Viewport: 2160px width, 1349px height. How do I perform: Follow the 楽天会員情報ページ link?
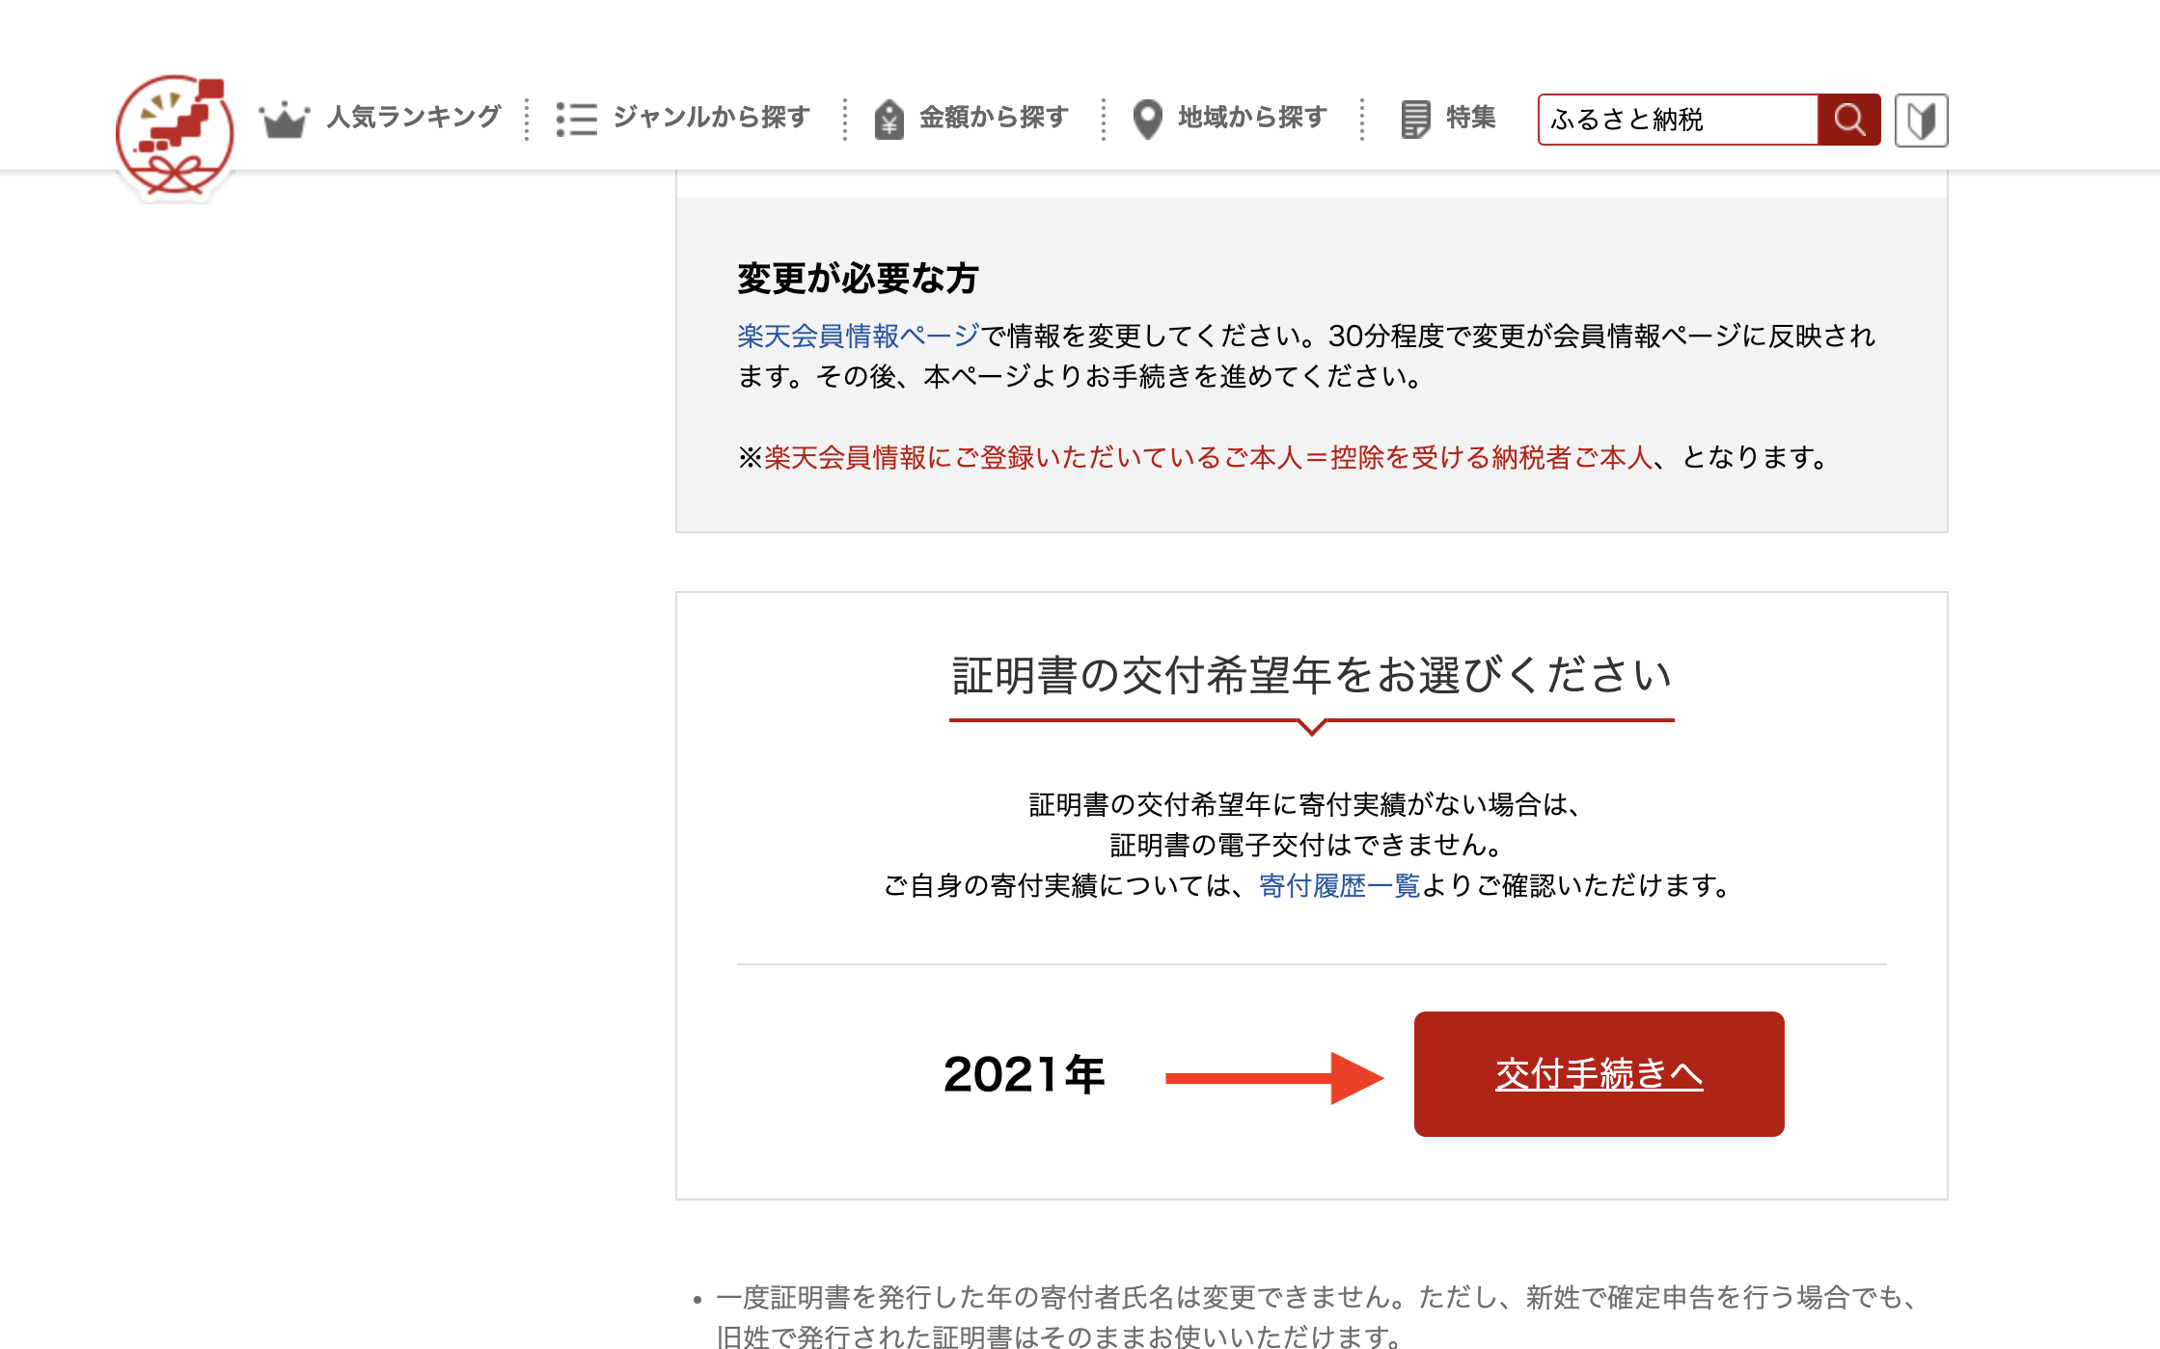click(858, 336)
